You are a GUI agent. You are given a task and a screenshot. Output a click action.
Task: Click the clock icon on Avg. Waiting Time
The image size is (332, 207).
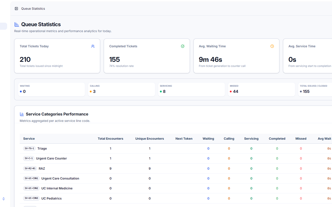click(272, 46)
